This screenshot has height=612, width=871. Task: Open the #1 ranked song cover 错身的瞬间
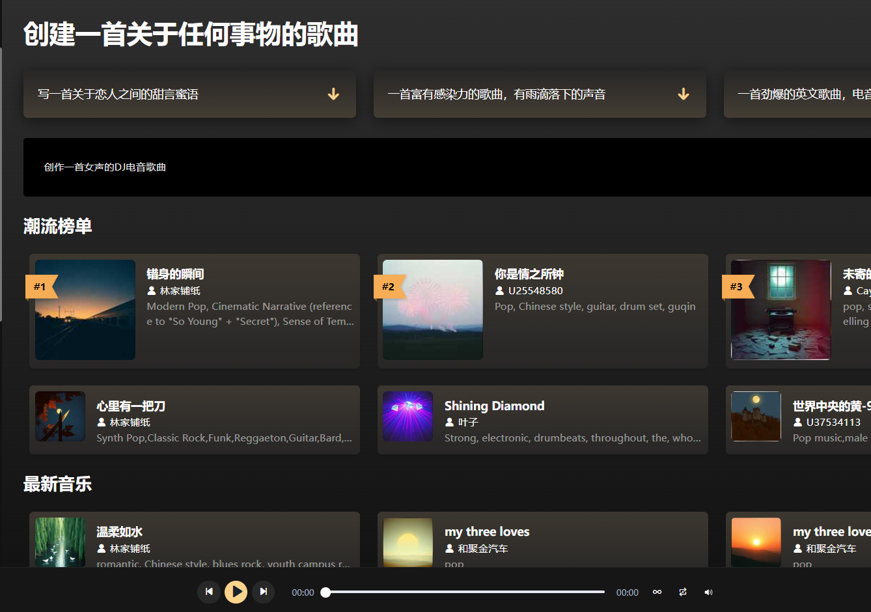coord(85,310)
